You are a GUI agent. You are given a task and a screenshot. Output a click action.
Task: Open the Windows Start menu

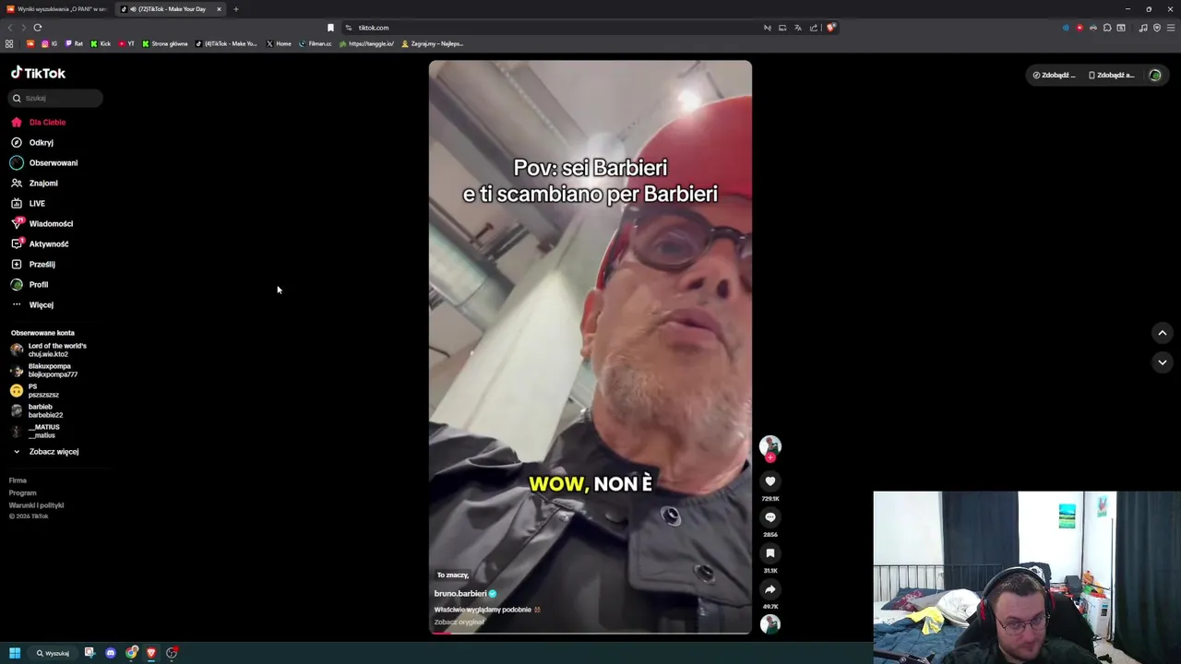(15, 653)
